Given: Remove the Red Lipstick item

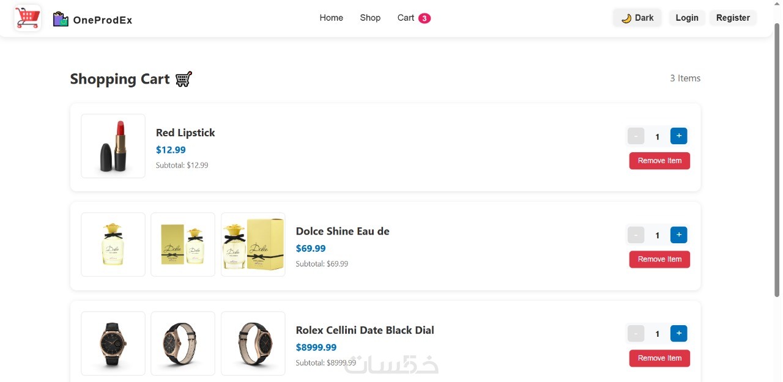Looking at the screenshot, I should 659,161.
